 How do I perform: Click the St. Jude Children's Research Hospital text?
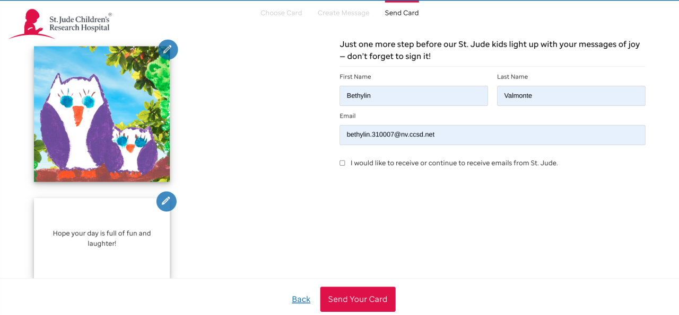tap(80, 24)
